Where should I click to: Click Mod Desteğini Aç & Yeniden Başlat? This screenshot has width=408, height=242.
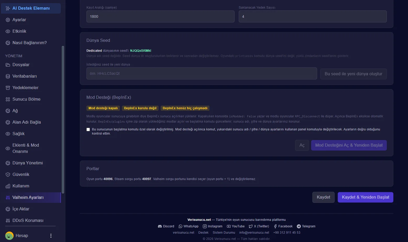click(x=349, y=145)
